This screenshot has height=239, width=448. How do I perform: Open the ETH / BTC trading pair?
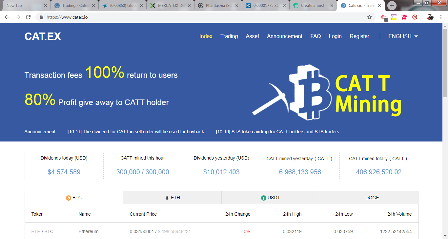point(42,231)
